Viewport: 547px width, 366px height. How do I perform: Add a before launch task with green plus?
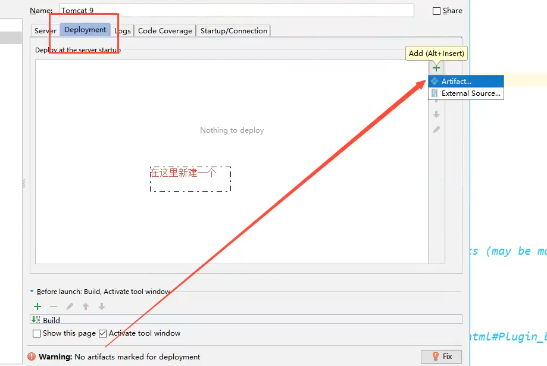[x=37, y=306]
